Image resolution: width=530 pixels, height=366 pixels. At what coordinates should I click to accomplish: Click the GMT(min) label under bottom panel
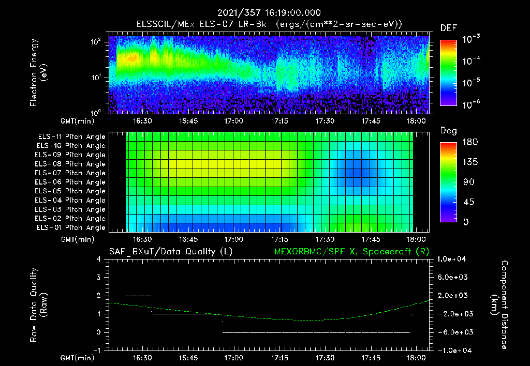coord(78,358)
